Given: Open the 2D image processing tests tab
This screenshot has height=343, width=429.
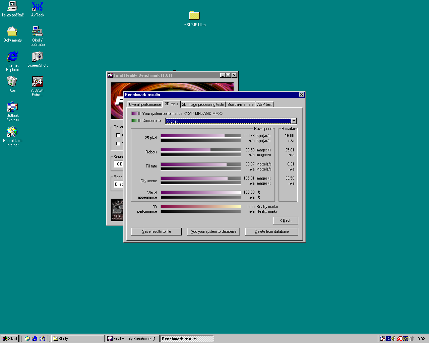Looking at the screenshot, I should [x=203, y=105].
